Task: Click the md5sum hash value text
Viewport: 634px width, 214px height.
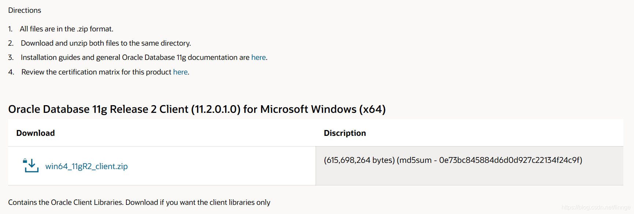Action: pyautogui.click(x=510, y=160)
